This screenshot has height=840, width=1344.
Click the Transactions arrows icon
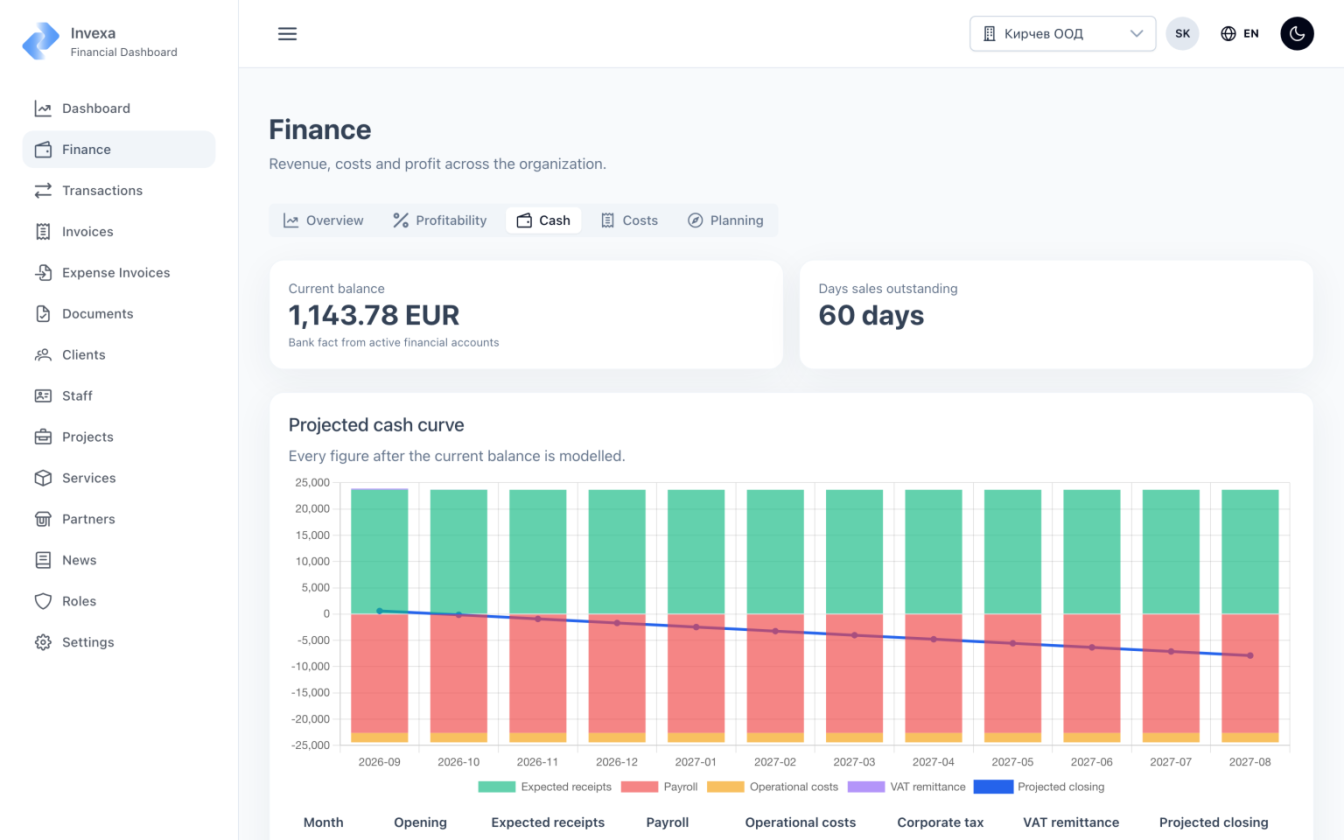pyautogui.click(x=43, y=191)
